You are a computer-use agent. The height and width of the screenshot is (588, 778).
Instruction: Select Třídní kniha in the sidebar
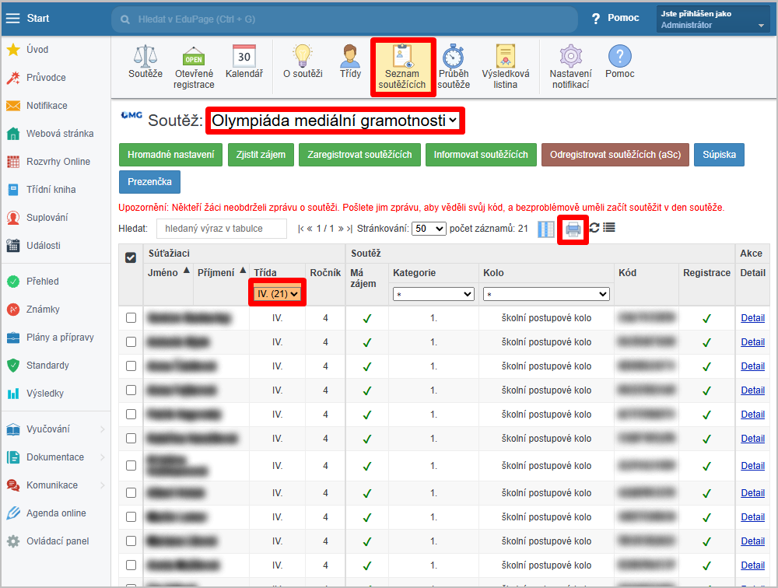[51, 190]
